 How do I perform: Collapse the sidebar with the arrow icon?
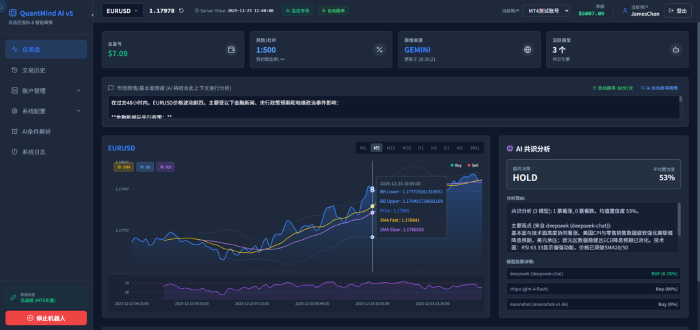pyautogui.click(x=93, y=14)
